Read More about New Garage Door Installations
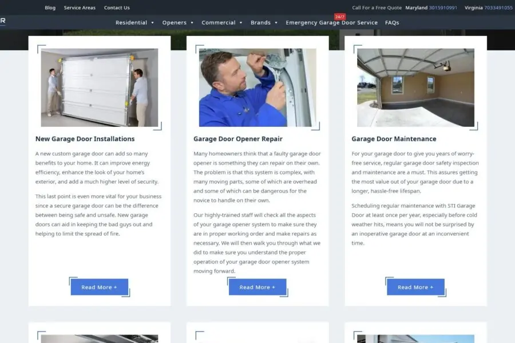Screen dimensions: 515x343 99,287
